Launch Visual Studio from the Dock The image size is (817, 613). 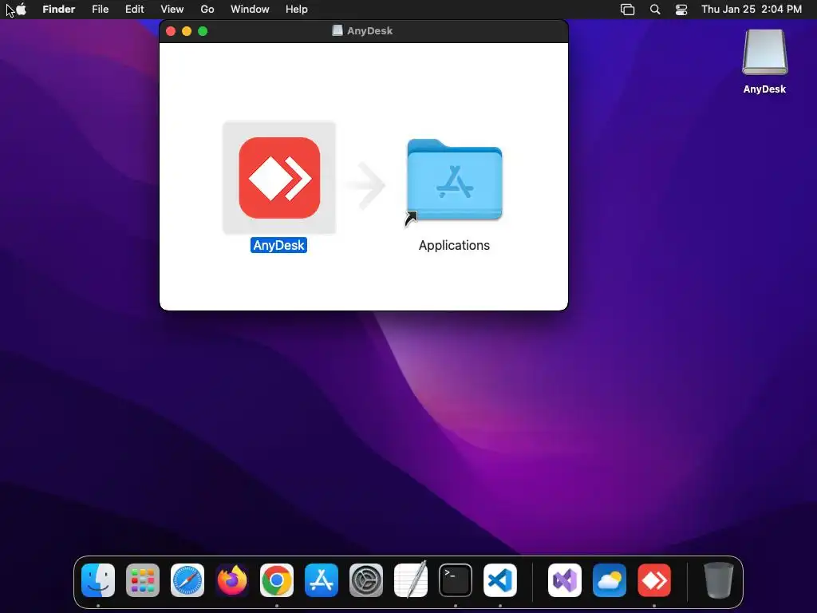coord(565,580)
